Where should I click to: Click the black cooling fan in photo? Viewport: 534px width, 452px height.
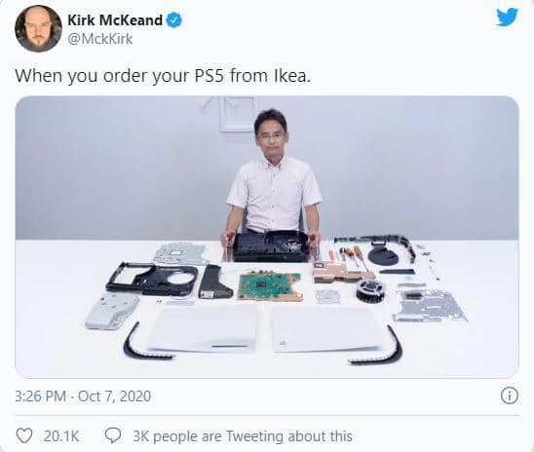[x=370, y=289]
